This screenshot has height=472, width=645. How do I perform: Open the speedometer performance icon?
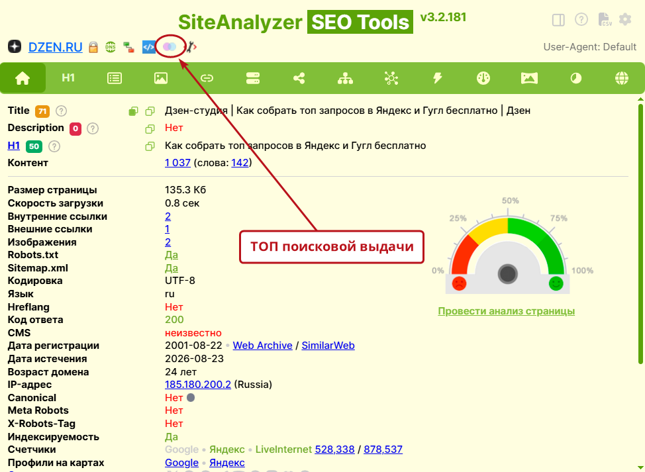pyautogui.click(x=483, y=78)
